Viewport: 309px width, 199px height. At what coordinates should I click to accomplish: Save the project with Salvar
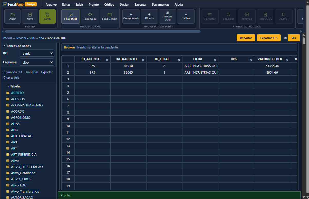click(x=47, y=16)
